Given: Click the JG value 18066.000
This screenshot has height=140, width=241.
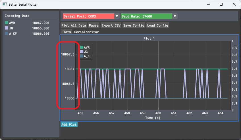Looking at the screenshot, I should 41,28.
